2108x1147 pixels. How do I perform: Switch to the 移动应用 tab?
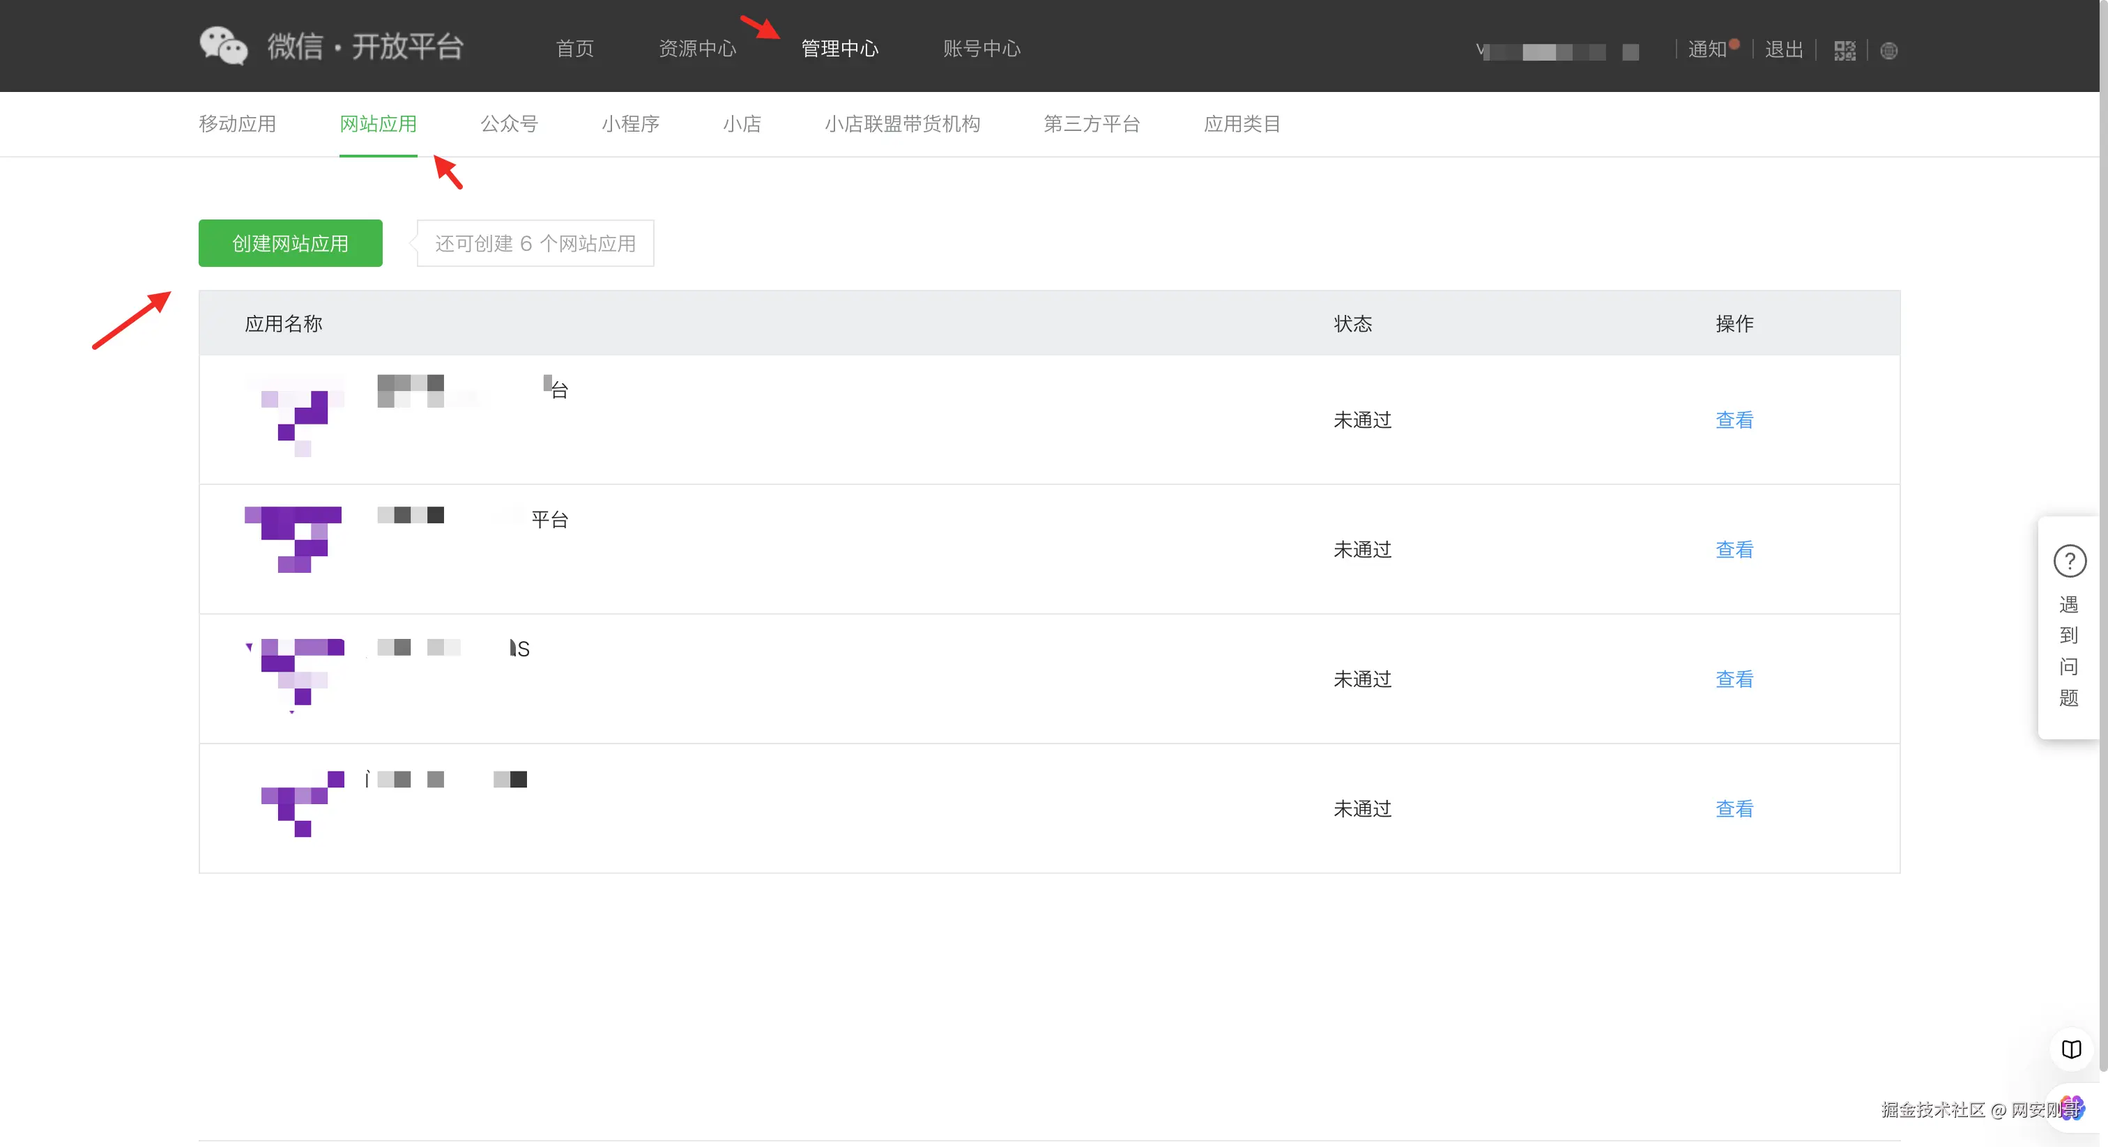[x=236, y=123]
